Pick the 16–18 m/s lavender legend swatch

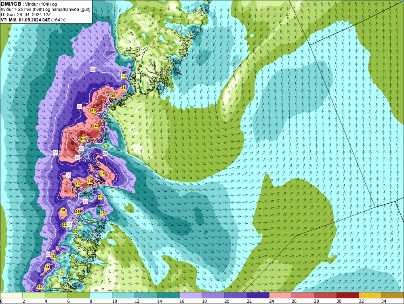click(x=191, y=295)
